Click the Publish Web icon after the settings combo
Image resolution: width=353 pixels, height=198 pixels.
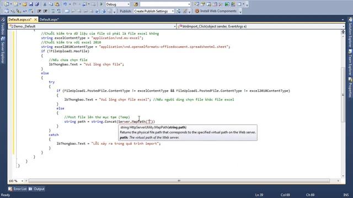coord(178,11)
